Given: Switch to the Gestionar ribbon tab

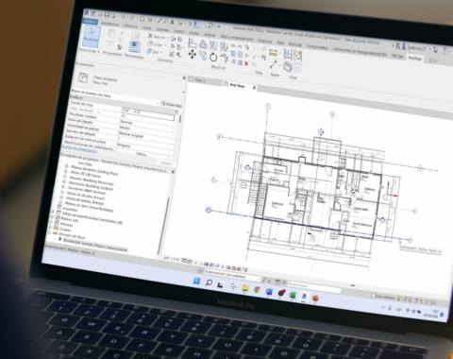Looking at the screenshot, I should [295, 44].
